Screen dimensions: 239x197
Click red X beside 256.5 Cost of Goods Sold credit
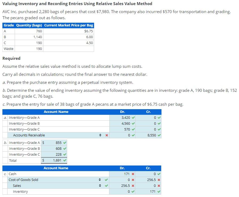(158, 180)
